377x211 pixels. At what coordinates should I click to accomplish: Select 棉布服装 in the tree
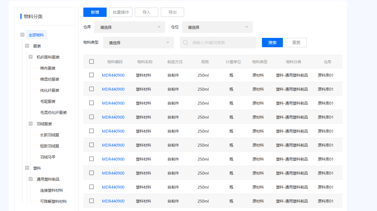pyautogui.click(x=48, y=68)
